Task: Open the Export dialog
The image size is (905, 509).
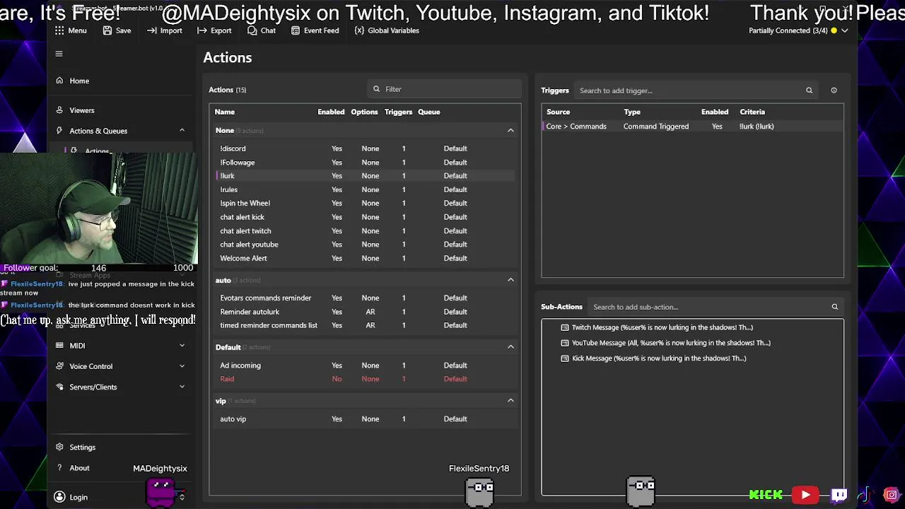Action: coord(215,30)
